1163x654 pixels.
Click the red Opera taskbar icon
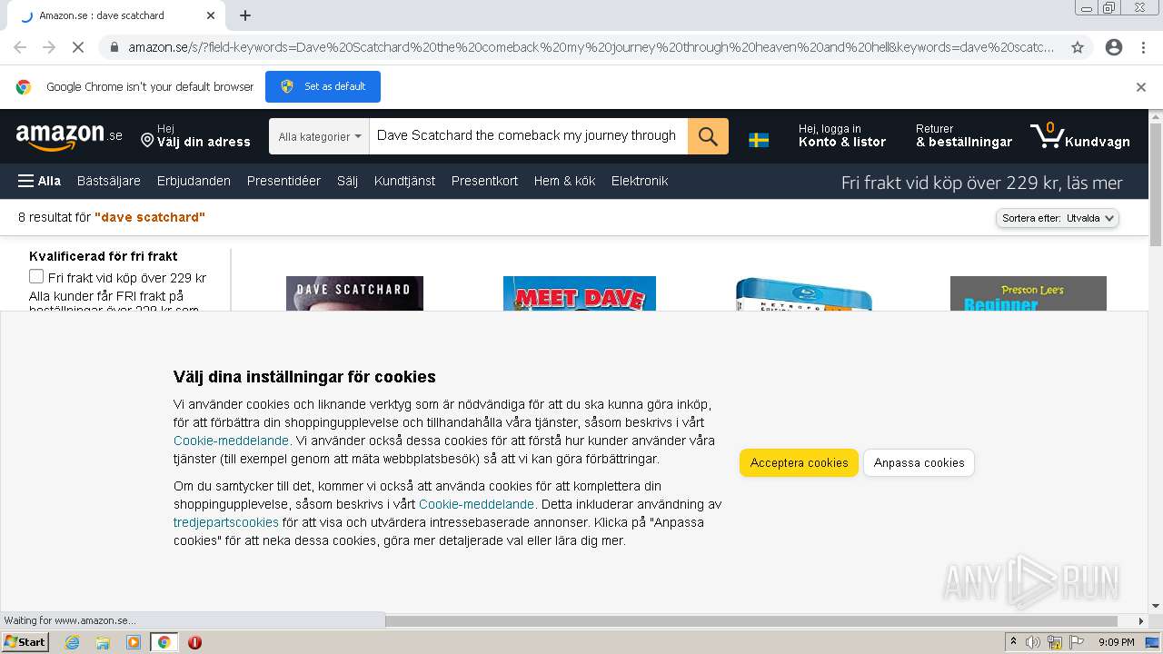pos(194,642)
